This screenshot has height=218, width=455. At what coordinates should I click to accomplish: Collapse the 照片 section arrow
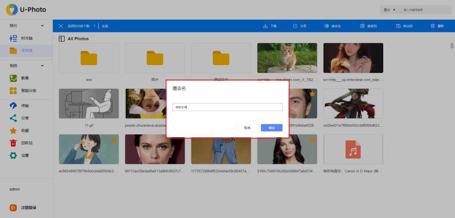pos(42,26)
